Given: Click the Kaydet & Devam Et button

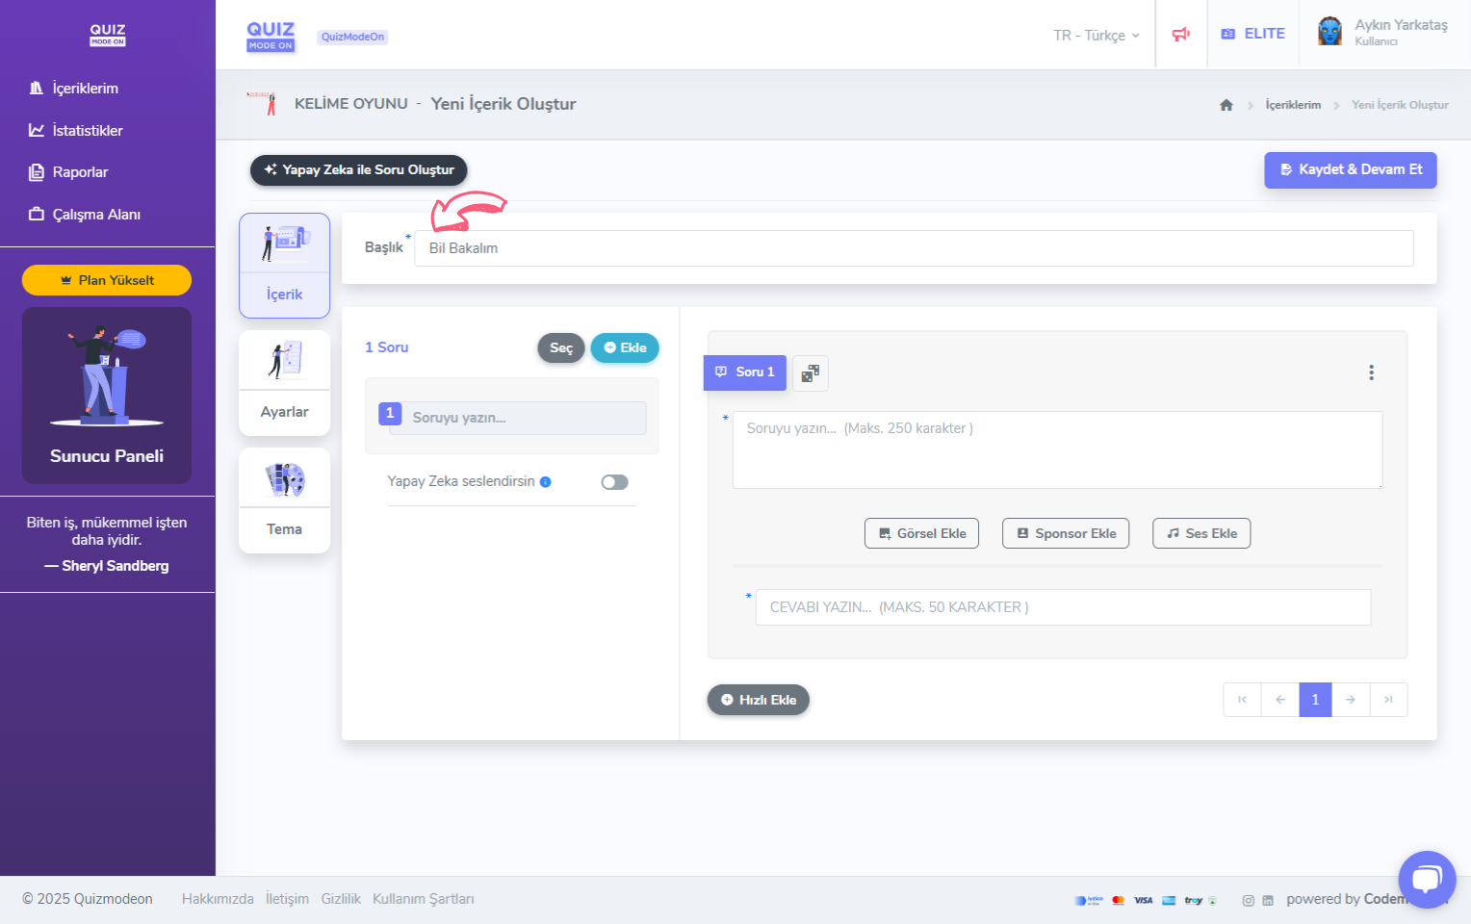Looking at the screenshot, I should pyautogui.click(x=1350, y=169).
